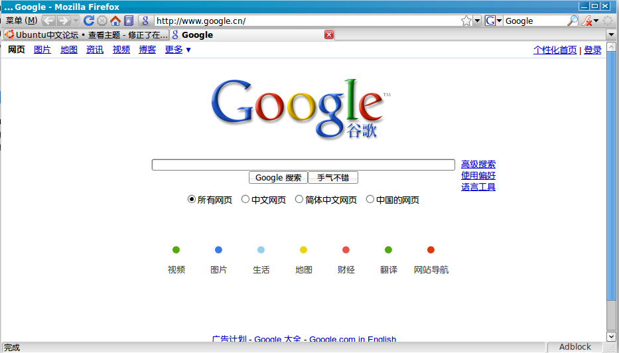Click the 网站导航 label
This screenshot has width=619, height=353.
click(431, 269)
